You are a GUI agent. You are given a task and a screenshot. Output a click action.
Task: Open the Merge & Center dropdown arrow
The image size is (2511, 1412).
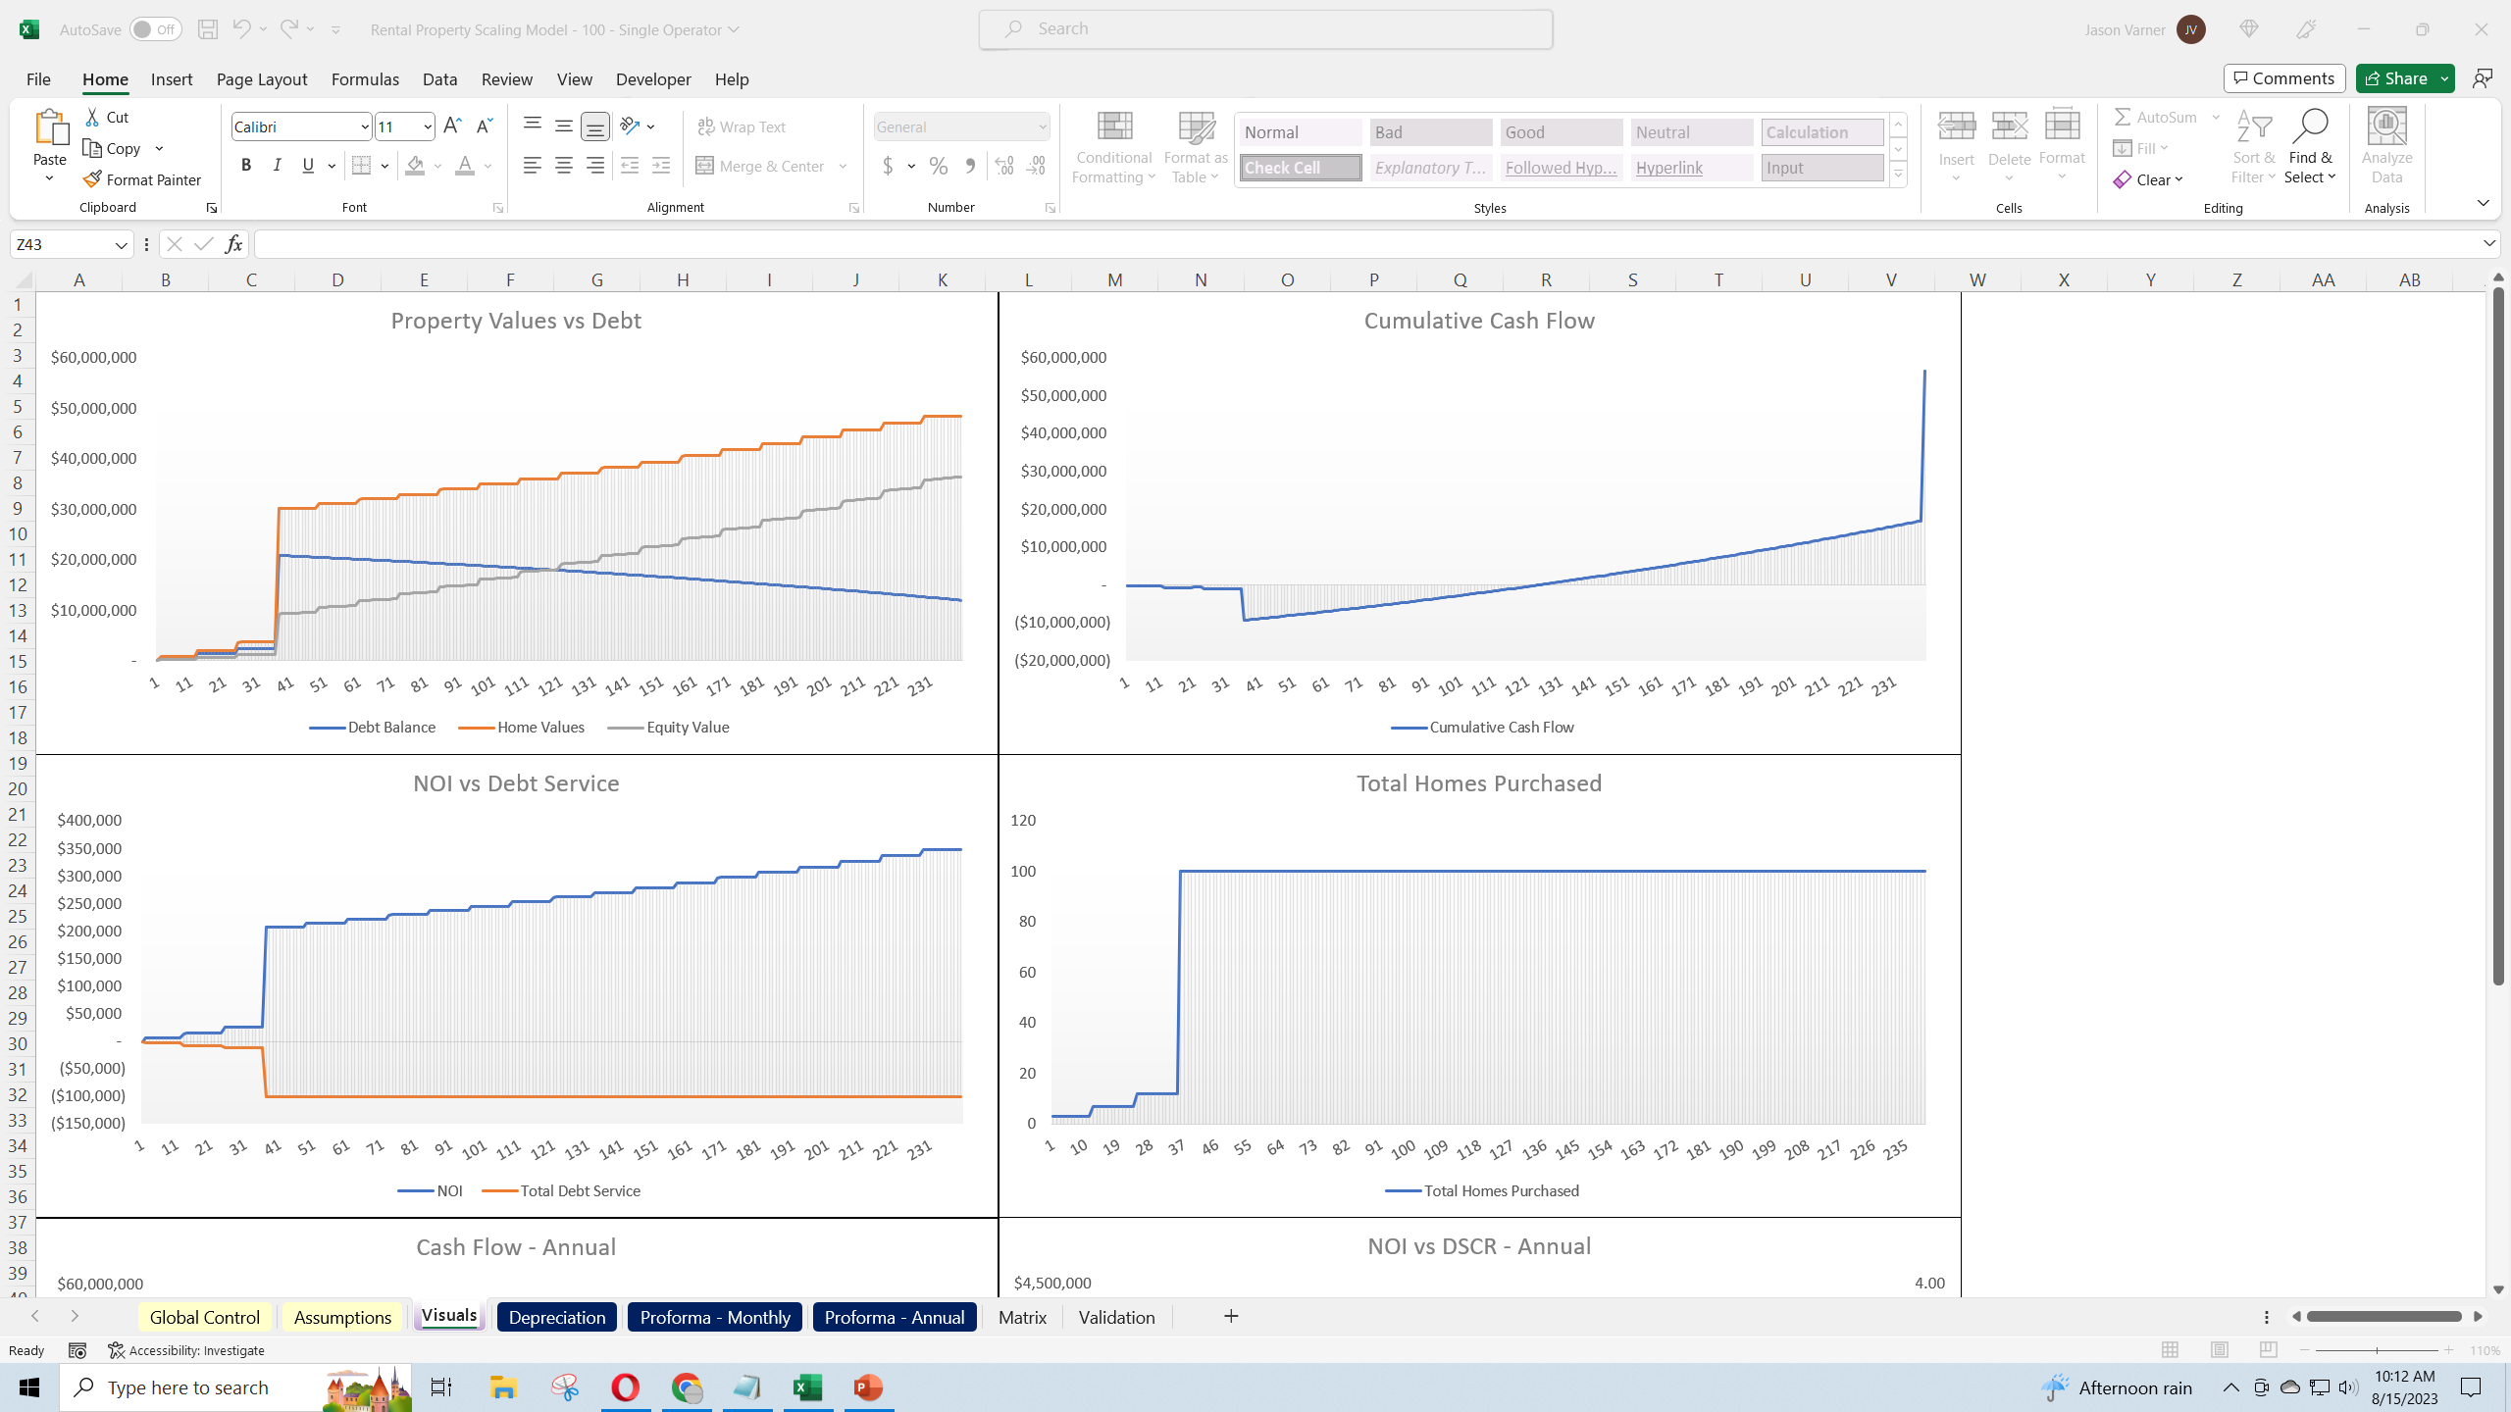click(x=843, y=166)
